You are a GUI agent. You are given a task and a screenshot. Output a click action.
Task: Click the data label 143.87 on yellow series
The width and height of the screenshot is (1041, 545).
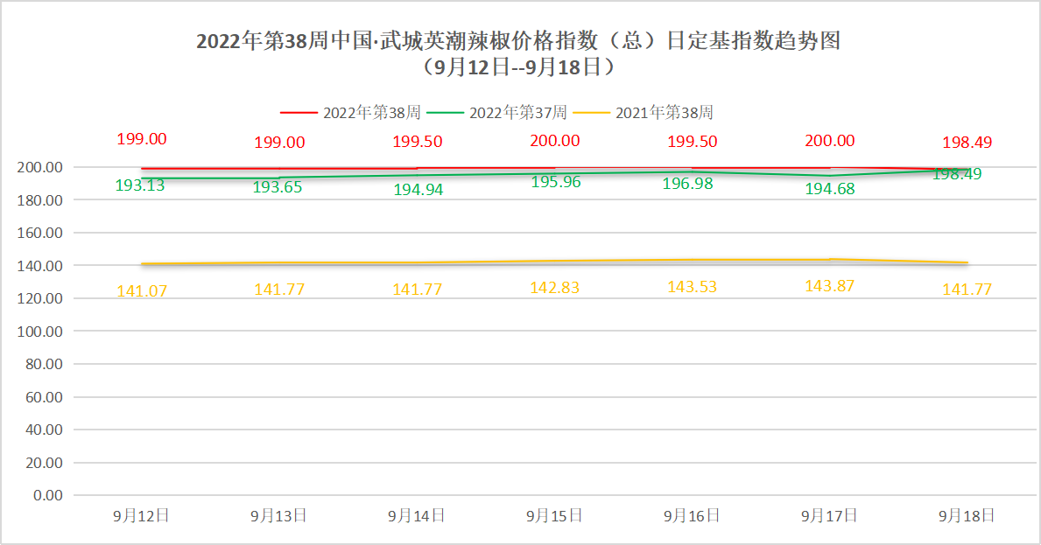(828, 285)
